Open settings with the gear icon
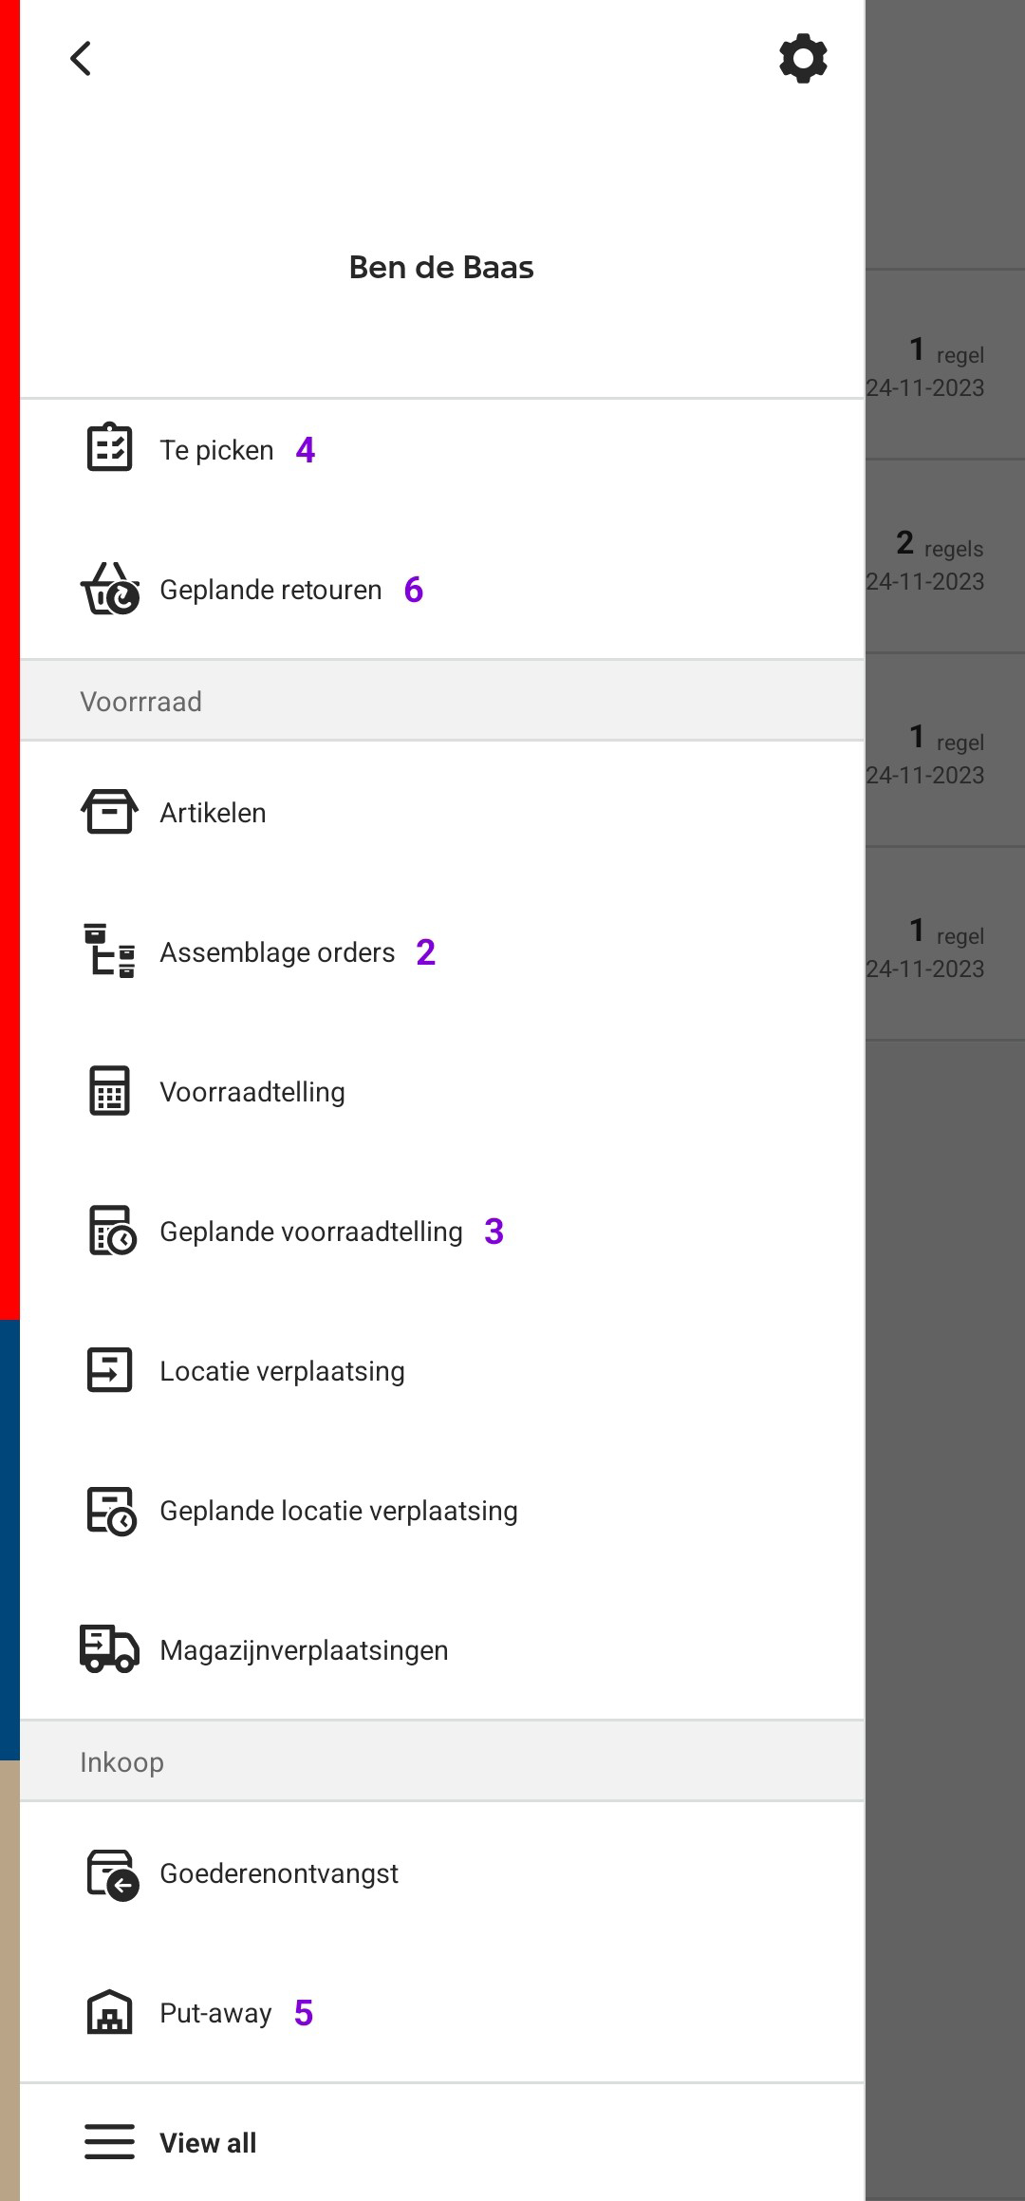 [803, 59]
